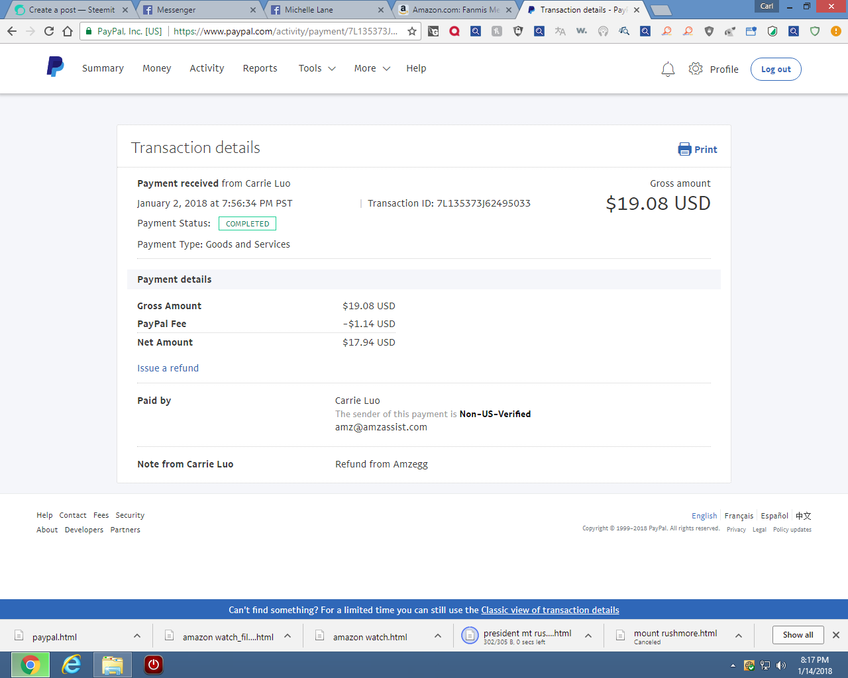Open the Reports menu item
848x678 pixels.
click(x=260, y=68)
